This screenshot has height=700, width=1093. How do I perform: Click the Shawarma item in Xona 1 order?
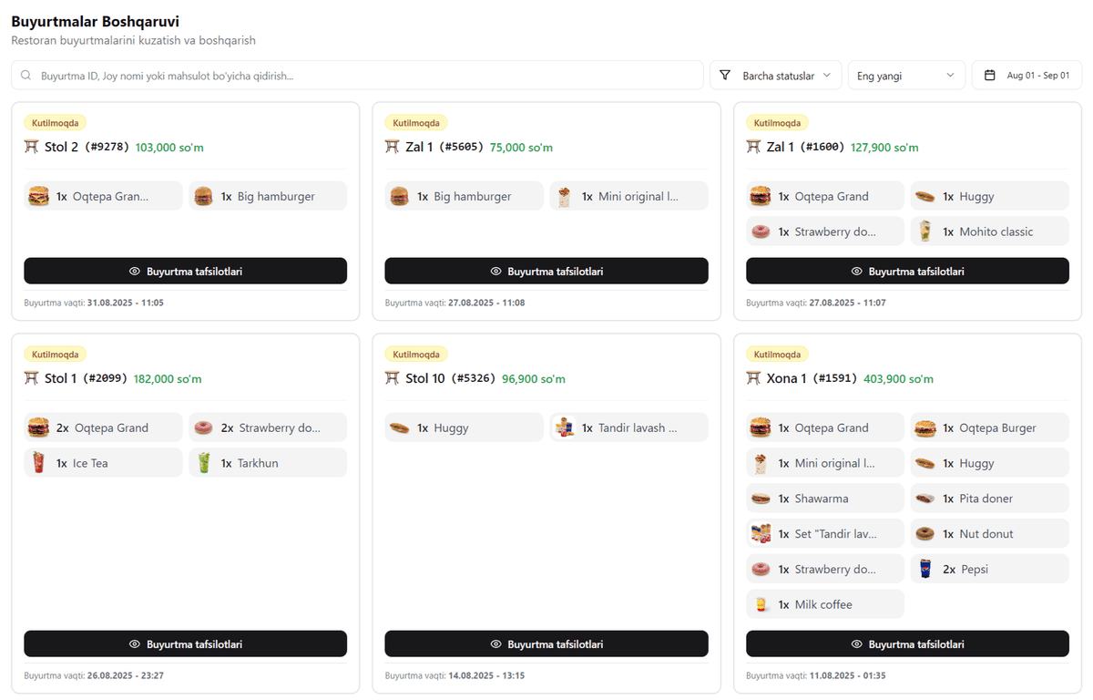[824, 499]
